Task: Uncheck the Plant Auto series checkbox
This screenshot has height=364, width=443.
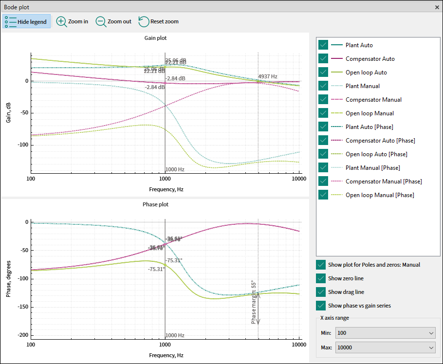Action: (323, 45)
